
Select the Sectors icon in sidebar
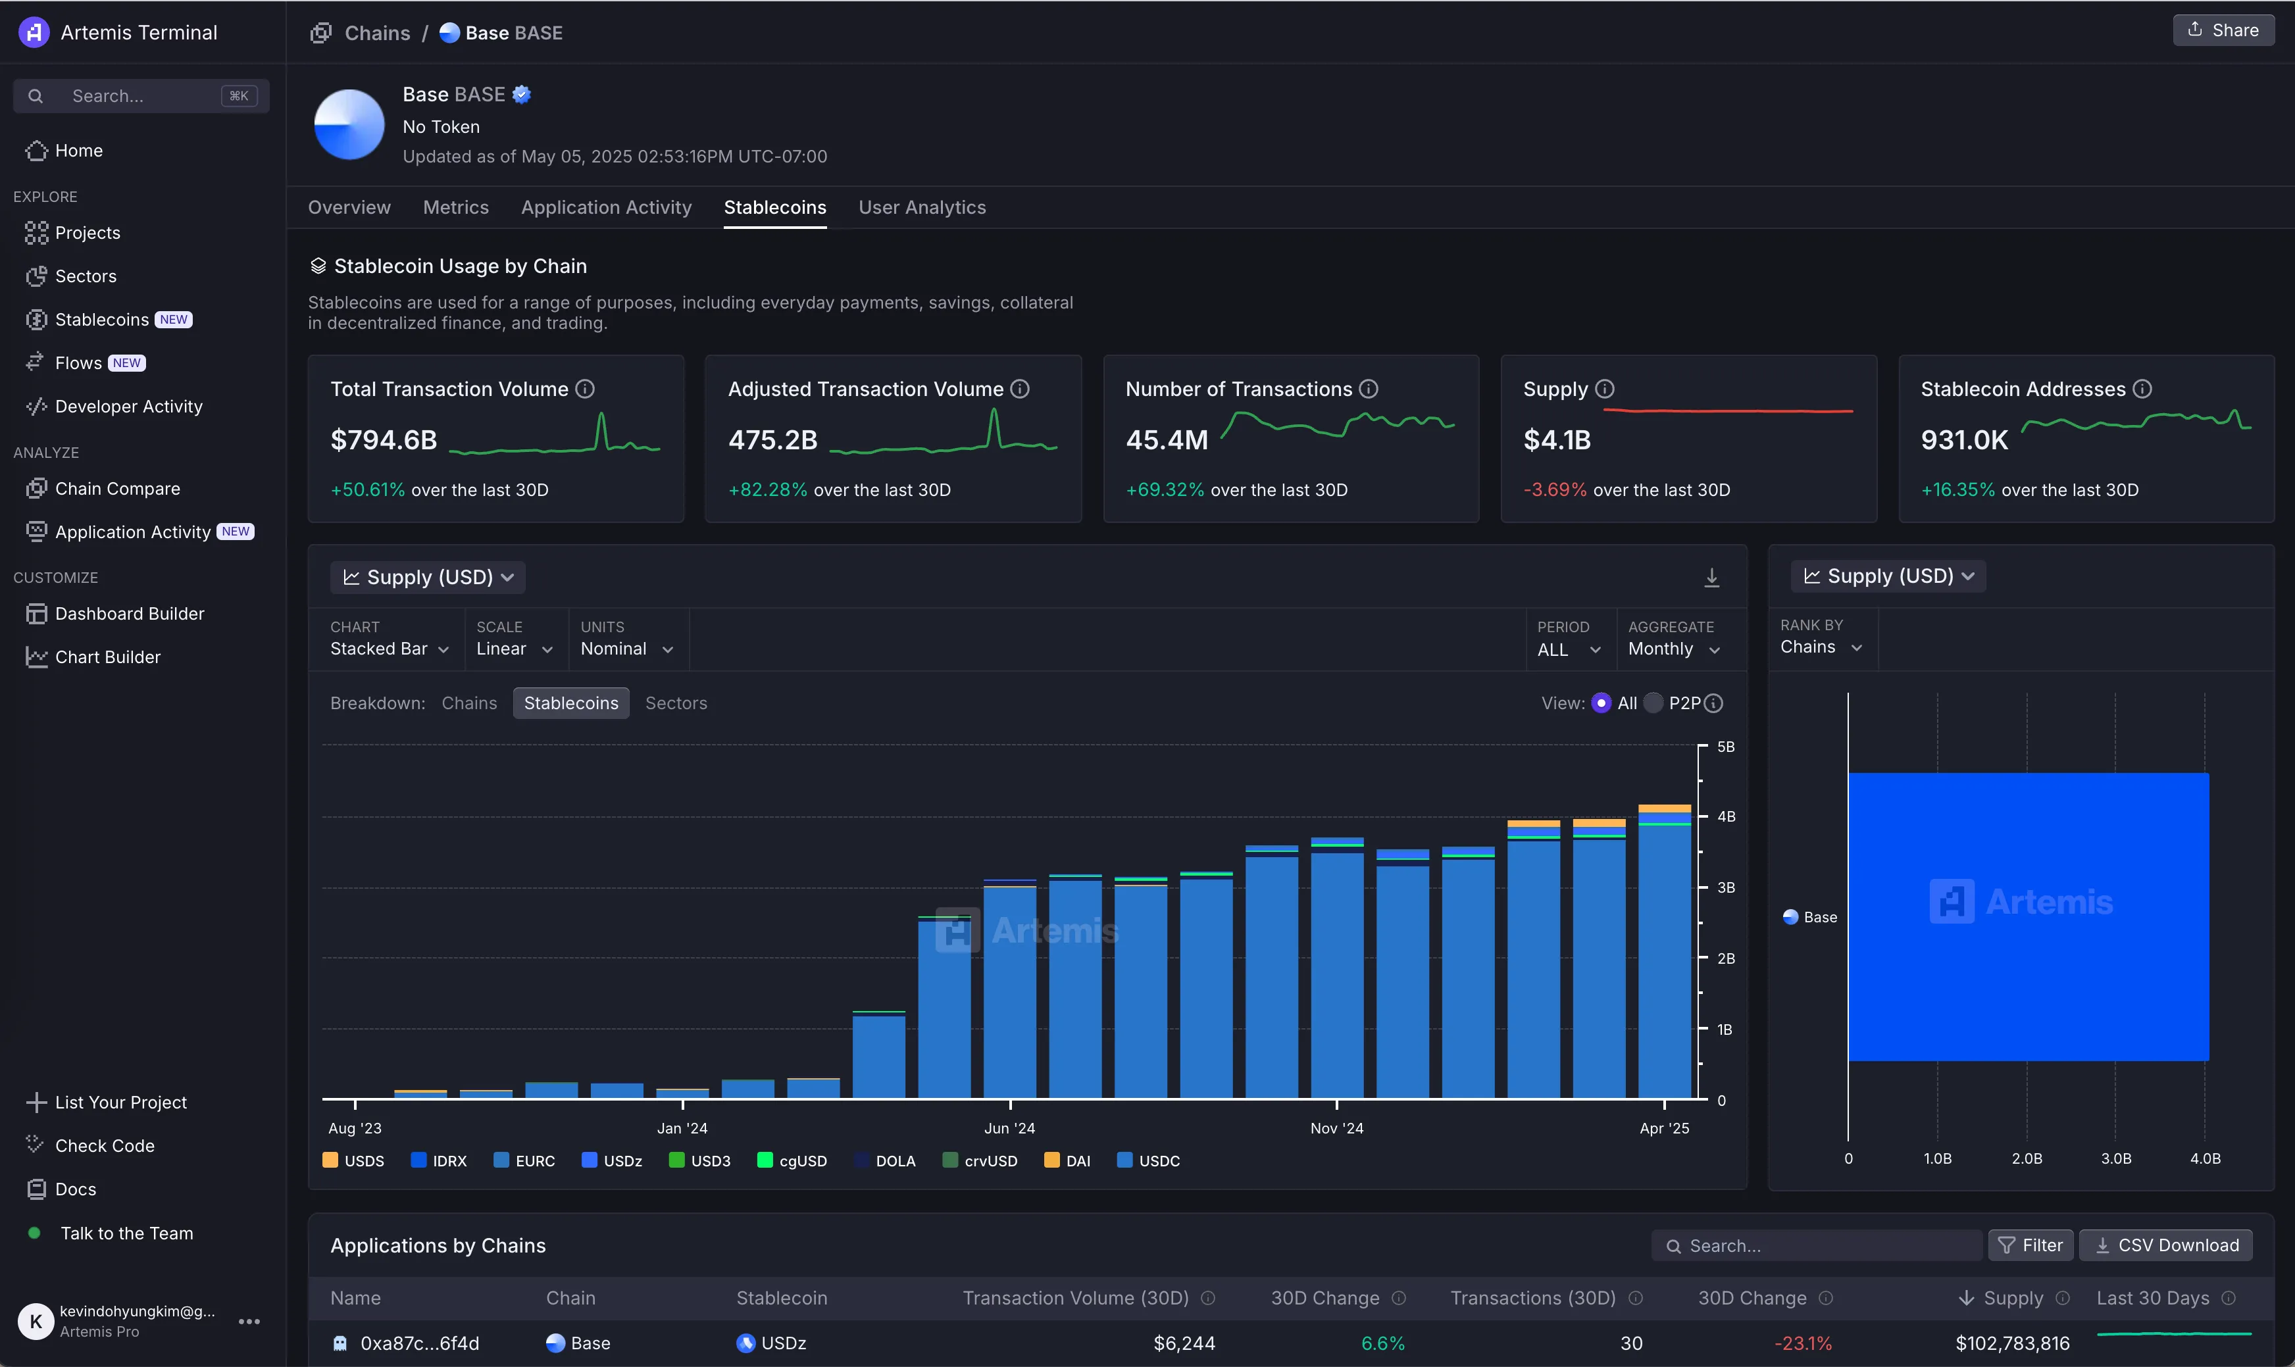pyautogui.click(x=37, y=276)
